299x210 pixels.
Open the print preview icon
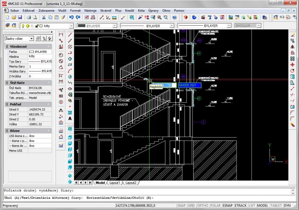[x=35, y=17]
